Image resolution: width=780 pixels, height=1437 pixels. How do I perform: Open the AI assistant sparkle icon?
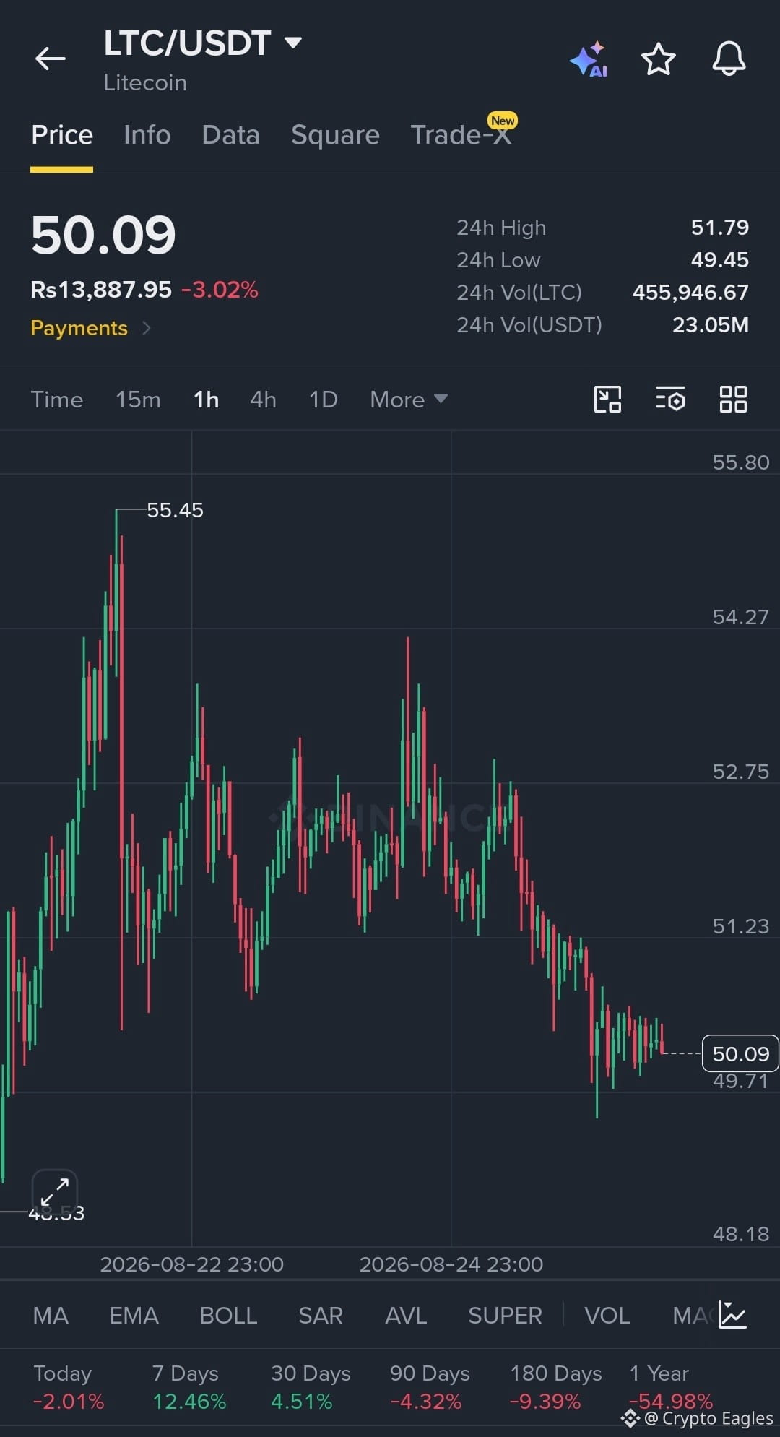click(589, 59)
